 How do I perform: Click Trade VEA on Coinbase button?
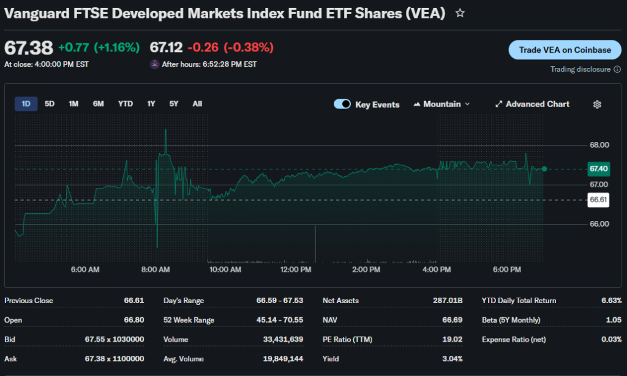(565, 50)
